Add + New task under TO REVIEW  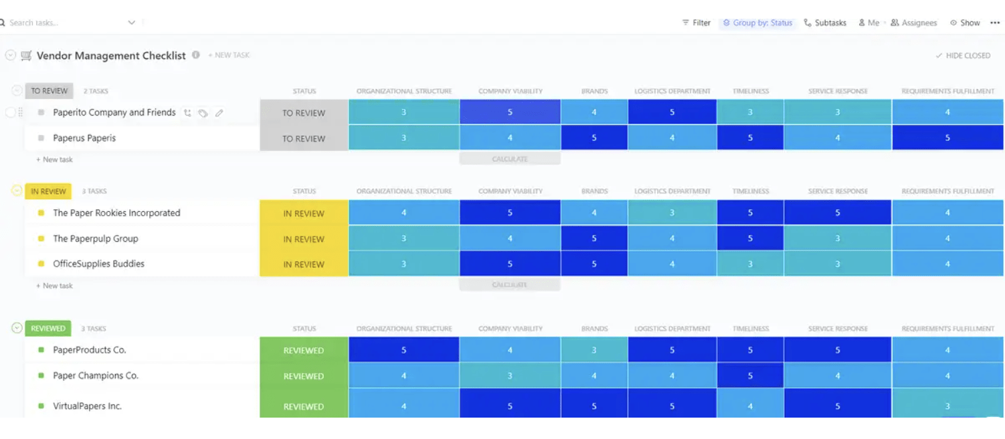tap(54, 159)
